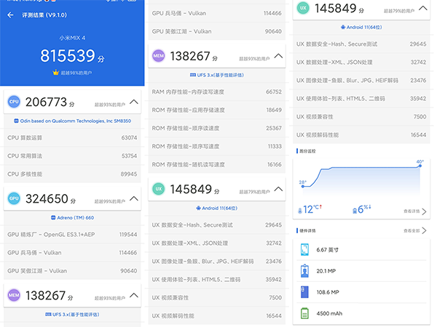Select the CPU 多核性能 score row

pos(71,174)
